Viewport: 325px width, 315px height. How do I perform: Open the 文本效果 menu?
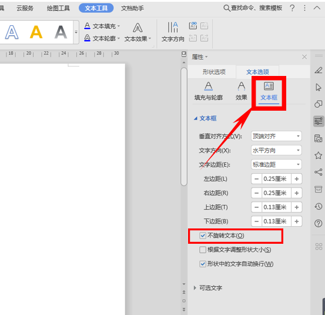[x=138, y=32]
